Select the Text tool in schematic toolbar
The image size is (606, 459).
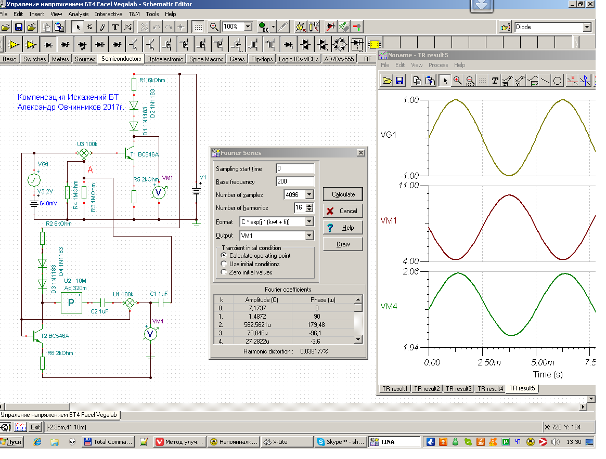pyautogui.click(x=115, y=27)
